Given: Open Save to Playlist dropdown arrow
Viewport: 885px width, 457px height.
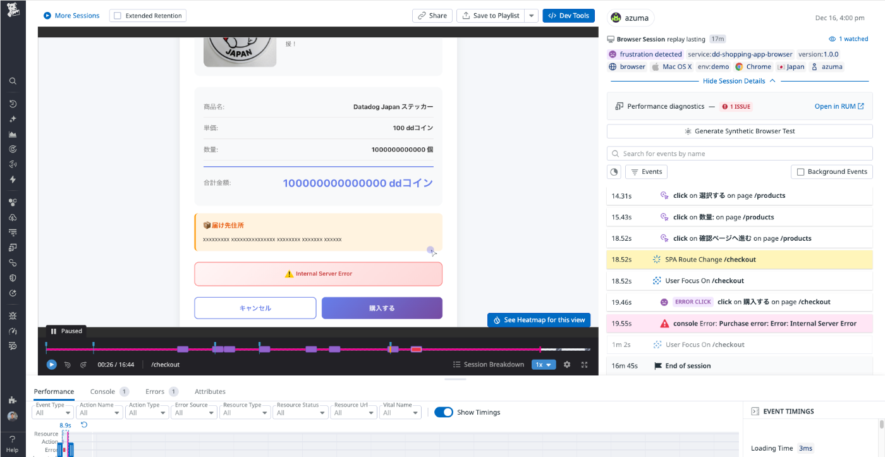Looking at the screenshot, I should 532,16.
